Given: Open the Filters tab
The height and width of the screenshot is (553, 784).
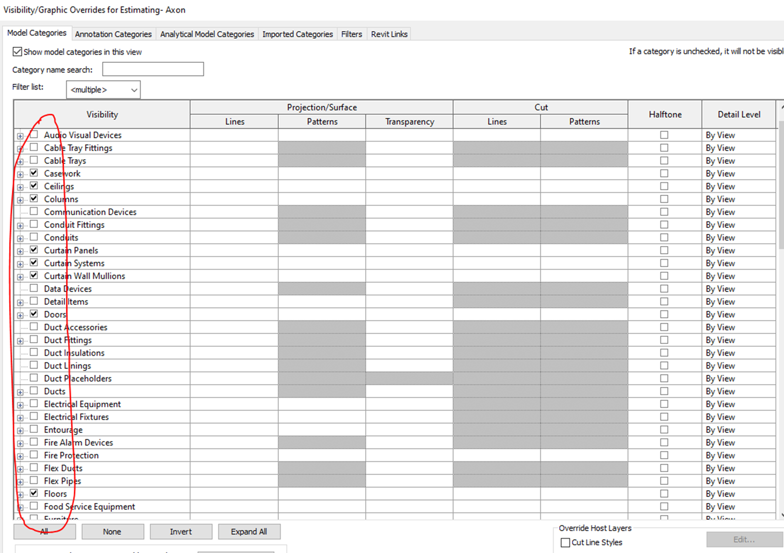Looking at the screenshot, I should [x=352, y=34].
